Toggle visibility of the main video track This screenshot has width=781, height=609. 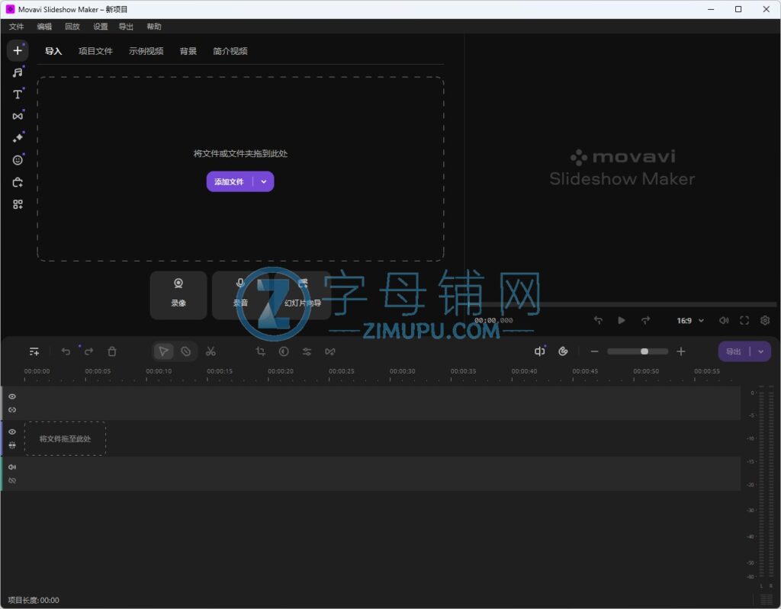click(x=12, y=431)
